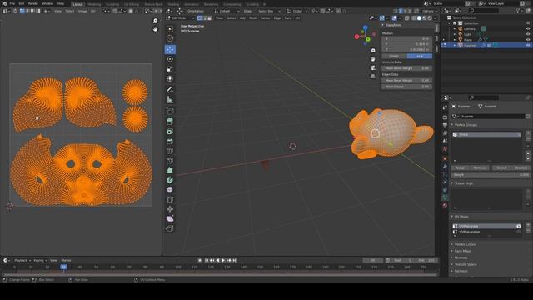Open the Select Box drag dropdown

268,11
